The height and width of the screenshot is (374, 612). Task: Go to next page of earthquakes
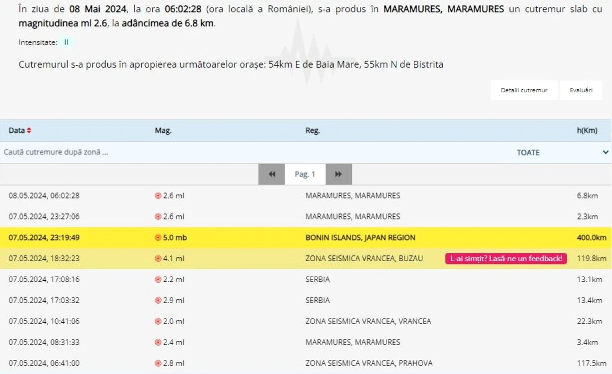pos(338,174)
